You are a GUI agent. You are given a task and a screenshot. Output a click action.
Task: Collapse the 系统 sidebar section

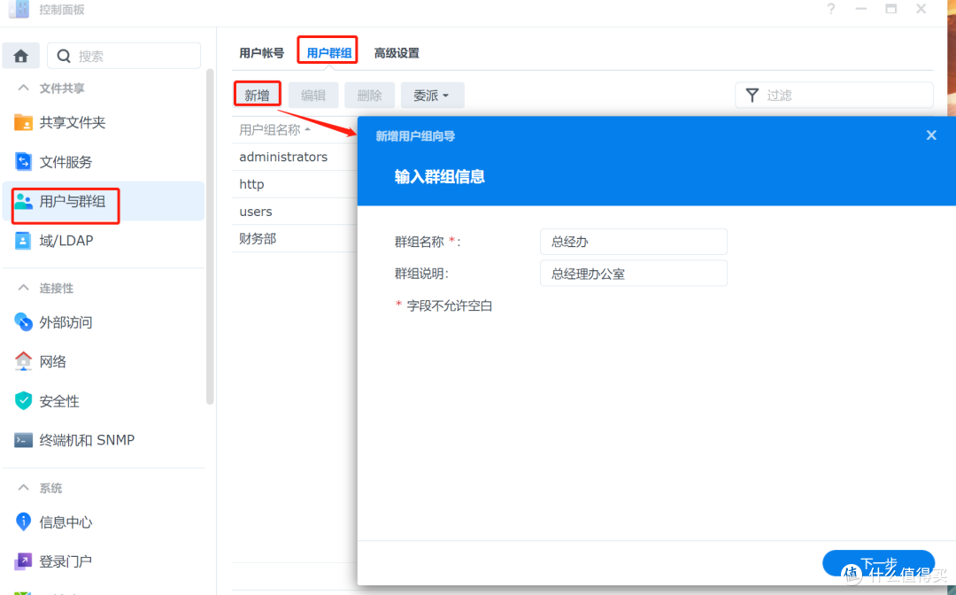42,488
